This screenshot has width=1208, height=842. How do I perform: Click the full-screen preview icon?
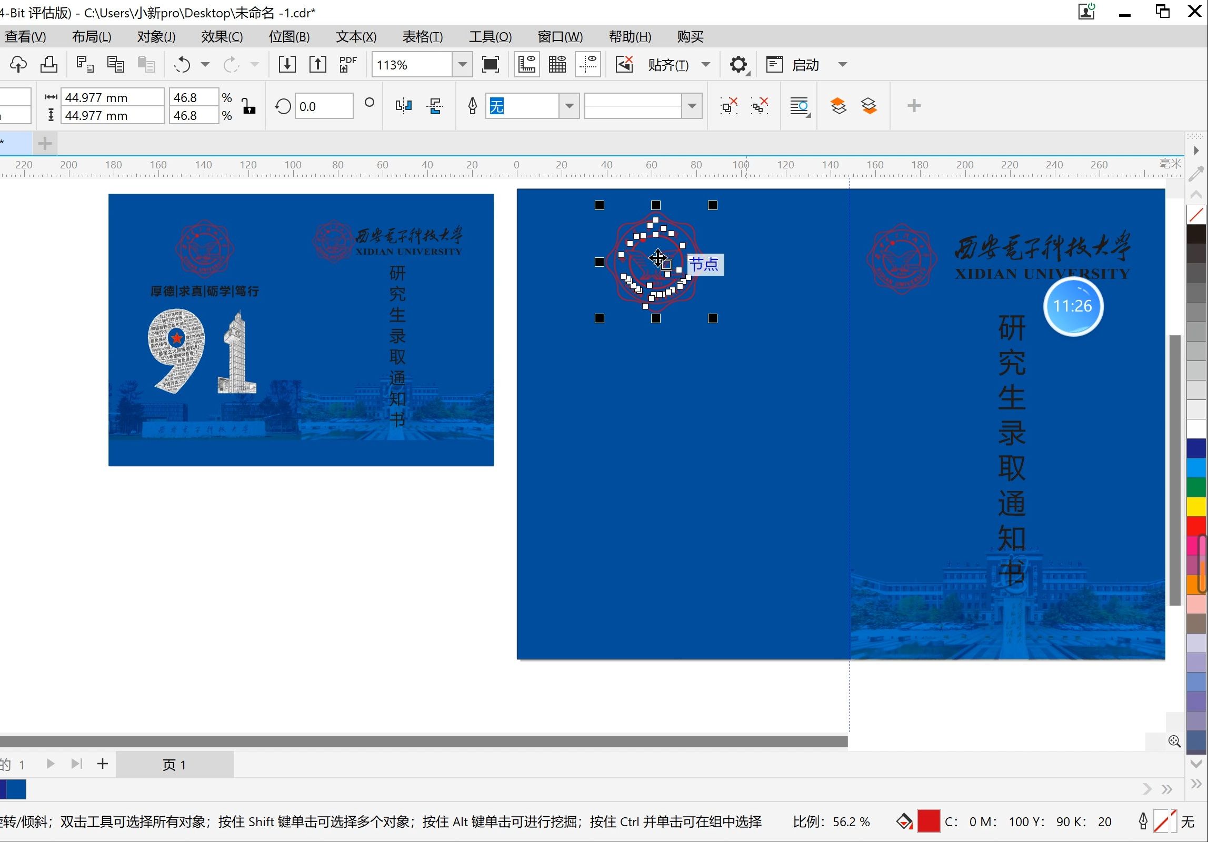click(490, 65)
